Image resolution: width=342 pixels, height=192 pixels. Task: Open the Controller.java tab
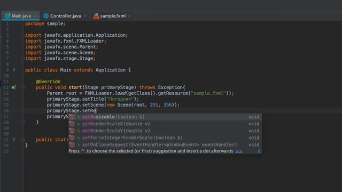[x=65, y=16]
